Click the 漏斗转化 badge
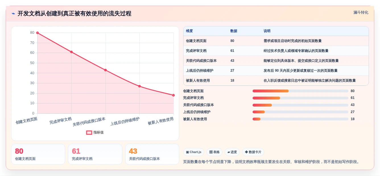Image resolution: width=380 pixels, height=176 pixels. pyautogui.click(x=361, y=12)
